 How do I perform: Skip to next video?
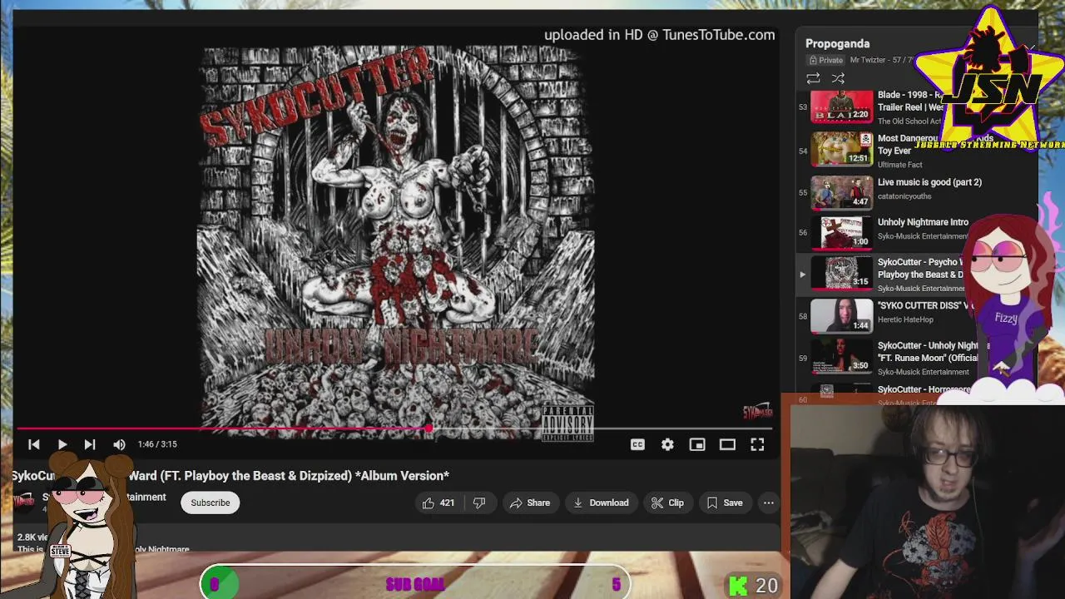(x=90, y=444)
